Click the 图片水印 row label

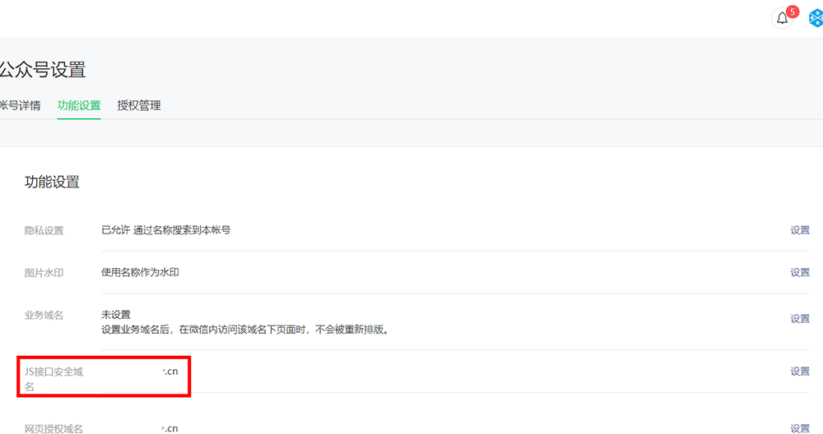tap(44, 273)
